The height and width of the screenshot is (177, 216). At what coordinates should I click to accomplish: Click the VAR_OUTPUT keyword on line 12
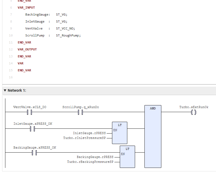(x=27, y=49)
